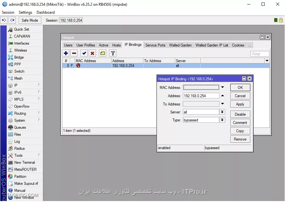
Task: Click the Disable button
Action: click(x=240, y=114)
